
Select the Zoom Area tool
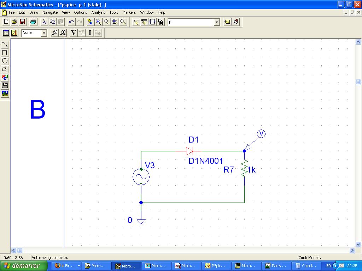115,22
